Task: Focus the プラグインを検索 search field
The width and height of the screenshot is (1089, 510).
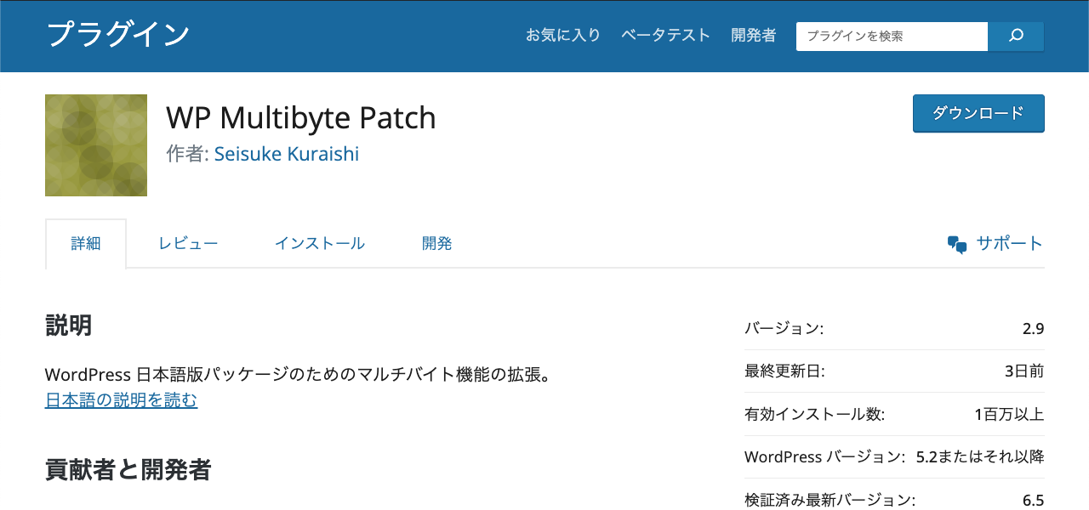Action: click(892, 37)
